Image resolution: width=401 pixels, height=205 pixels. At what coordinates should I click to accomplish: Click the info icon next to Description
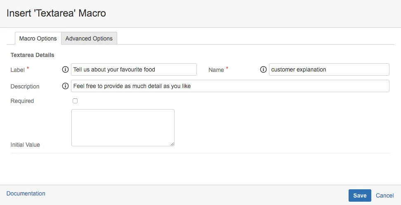pos(65,86)
